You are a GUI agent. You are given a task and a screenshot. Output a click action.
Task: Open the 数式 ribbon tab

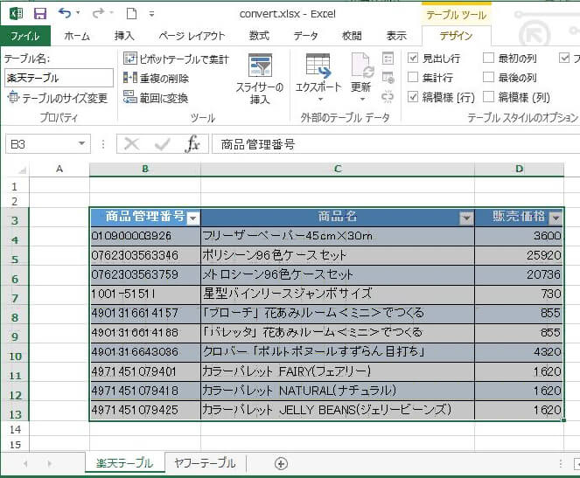pos(259,36)
